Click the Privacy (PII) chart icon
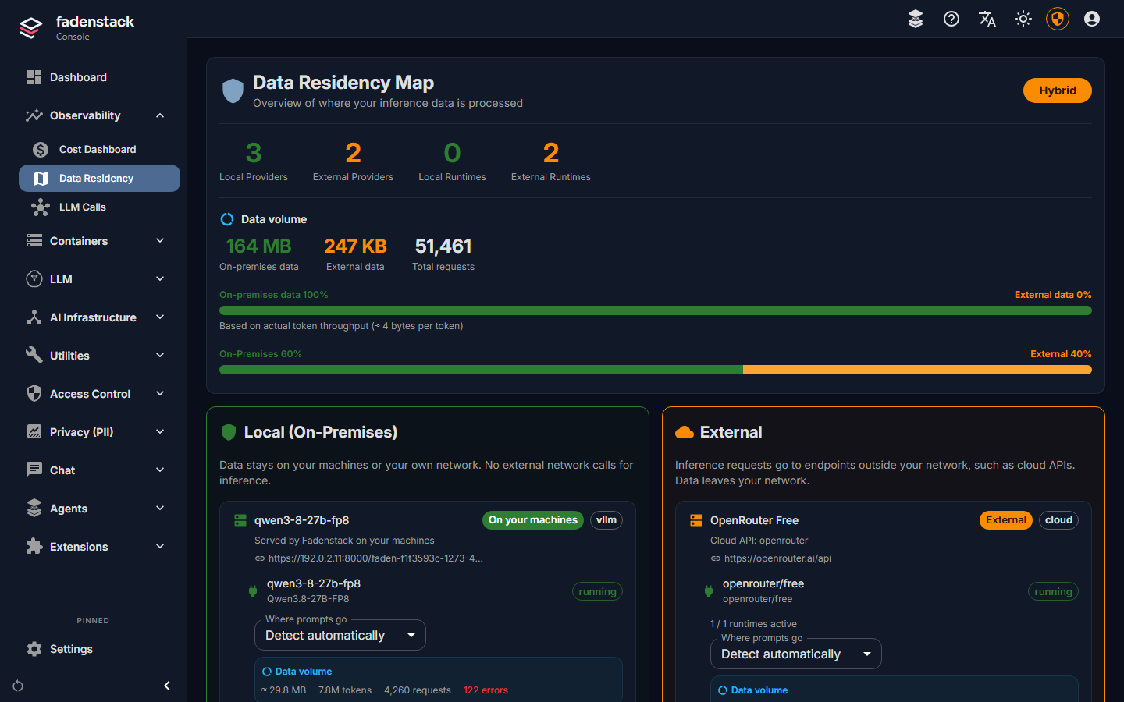Image resolution: width=1124 pixels, height=702 pixels. (34, 432)
